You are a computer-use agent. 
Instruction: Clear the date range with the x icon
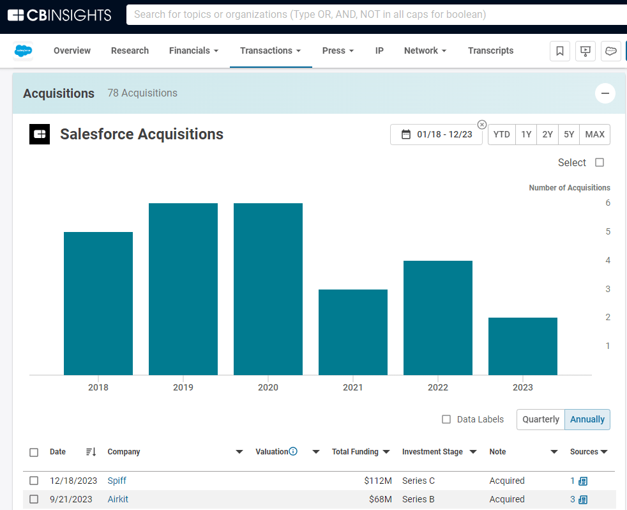pyautogui.click(x=482, y=125)
